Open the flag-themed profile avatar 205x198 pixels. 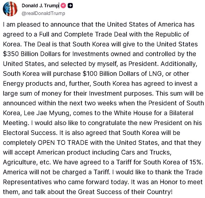10,9
